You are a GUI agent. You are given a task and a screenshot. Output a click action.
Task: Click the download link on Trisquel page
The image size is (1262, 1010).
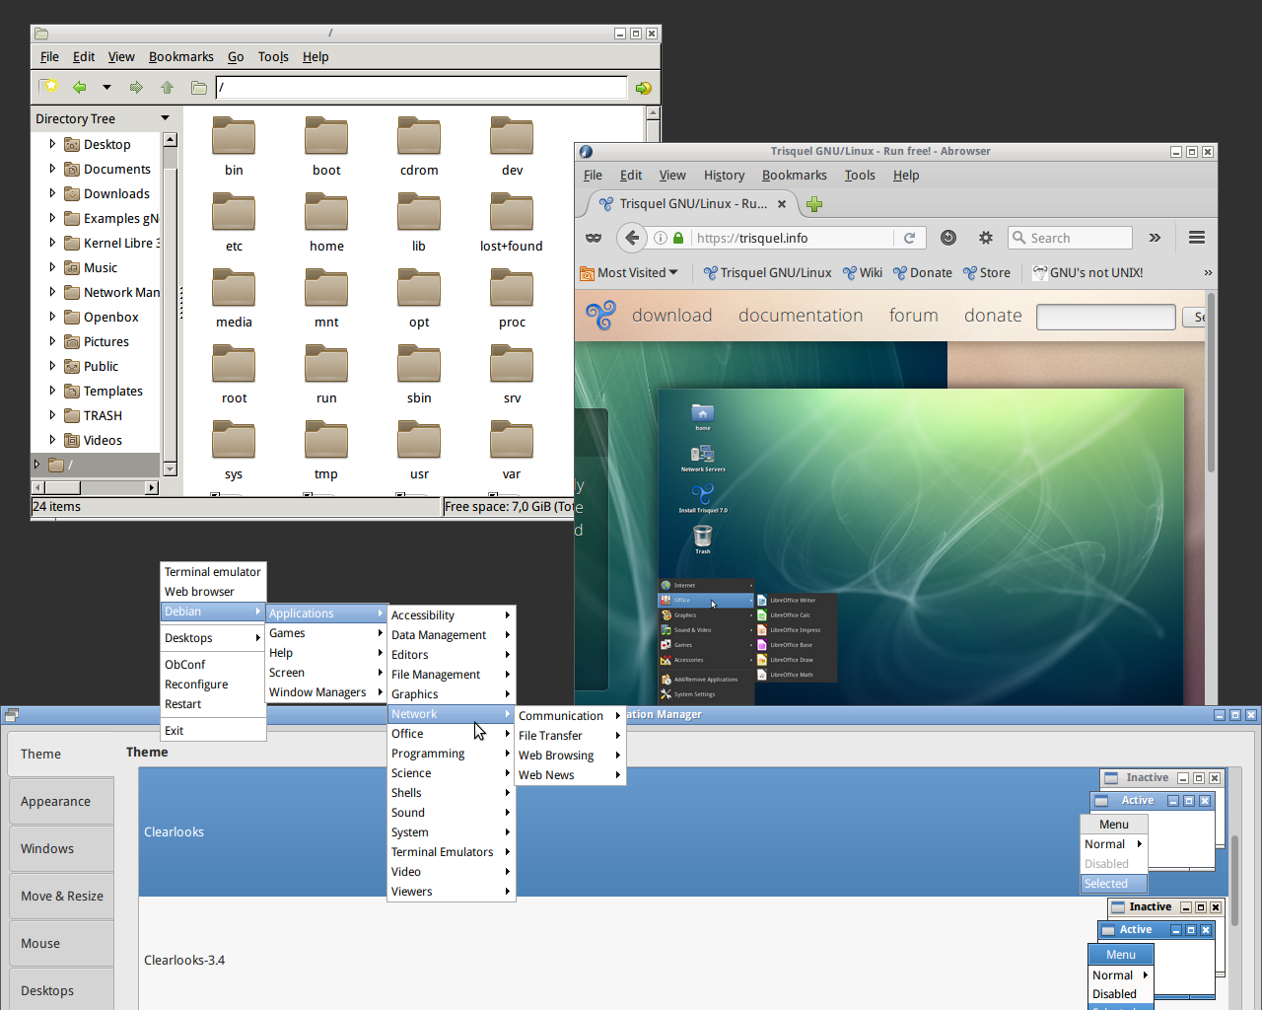point(671,316)
